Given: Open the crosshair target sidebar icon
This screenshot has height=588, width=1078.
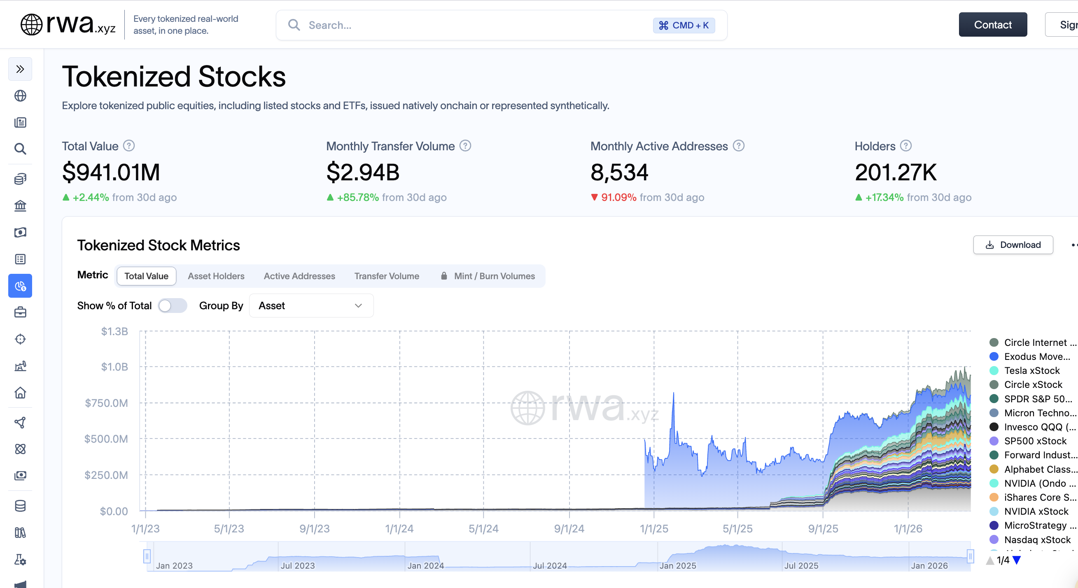Looking at the screenshot, I should click(20, 339).
